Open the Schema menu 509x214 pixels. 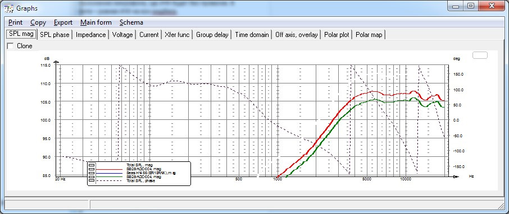[x=131, y=22]
